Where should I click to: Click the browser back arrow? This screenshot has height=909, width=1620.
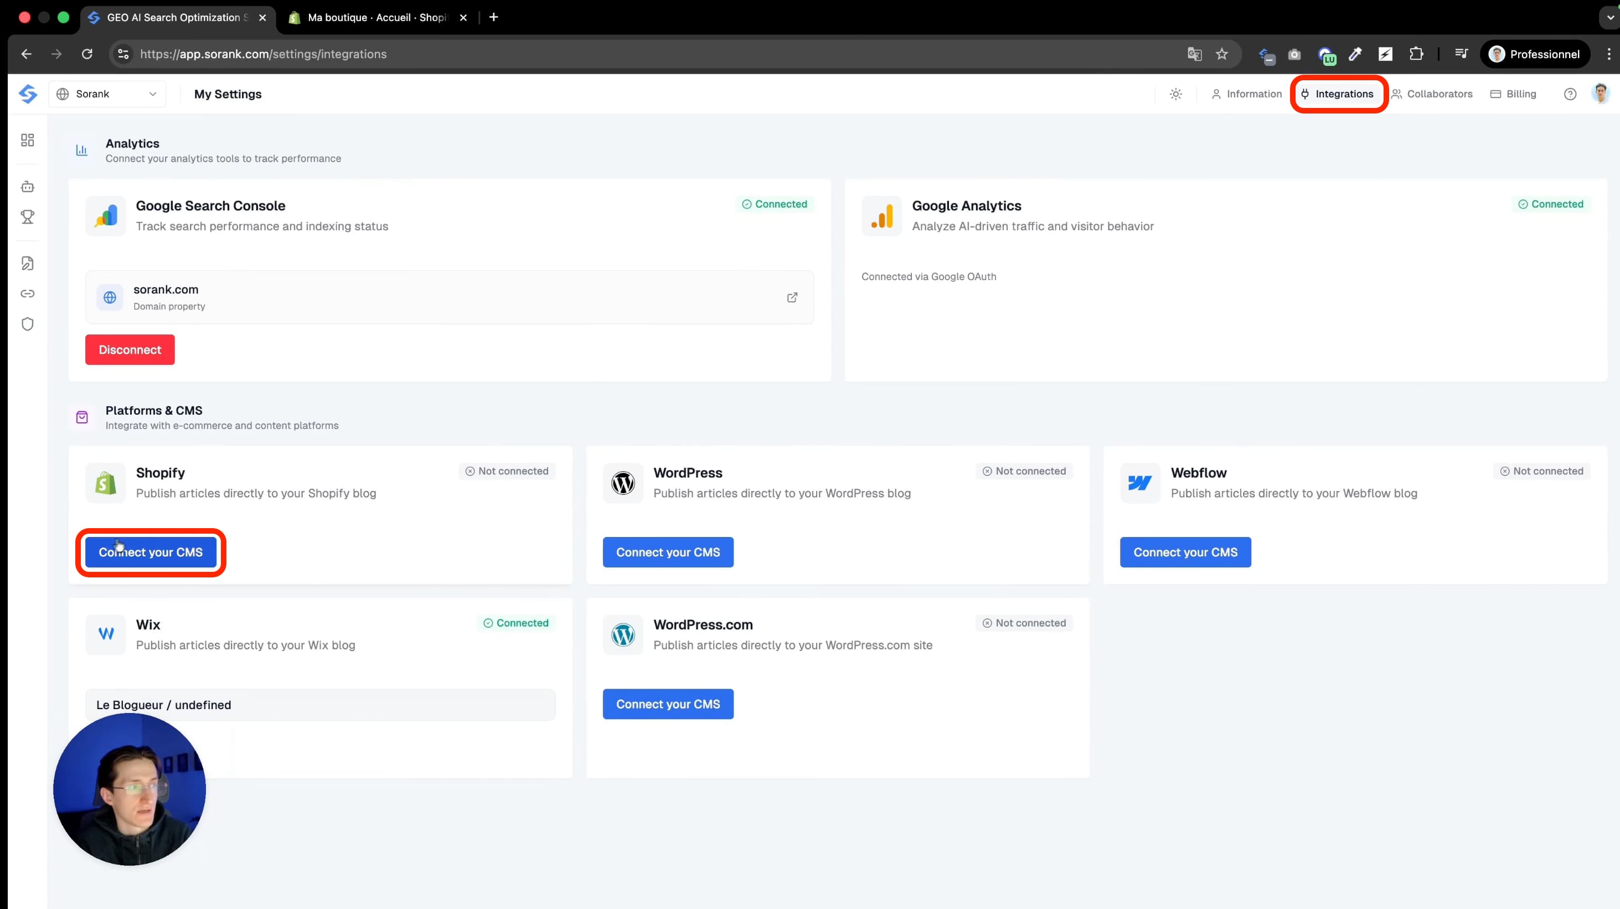click(x=27, y=54)
